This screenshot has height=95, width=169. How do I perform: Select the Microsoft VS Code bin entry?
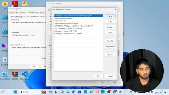tap(78, 34)
